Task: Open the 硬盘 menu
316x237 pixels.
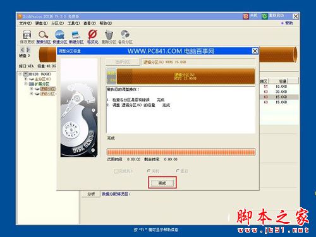Action: click(41, 23)
